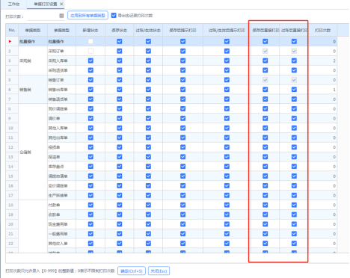Uncheck 过账后直接打印 for 销售出库单
Viewport: 350px width, 278px height.
(294, 90)
